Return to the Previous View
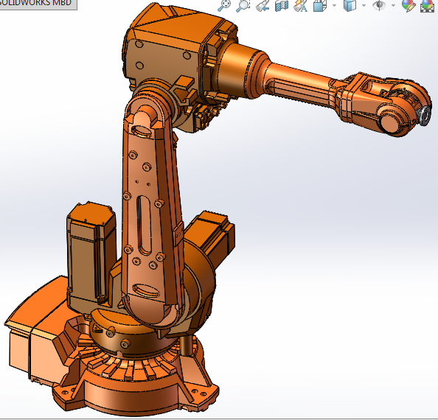Image resolution: width=438 pixels, height=420 pixels. pyautogui.click(x=263, y=6)
